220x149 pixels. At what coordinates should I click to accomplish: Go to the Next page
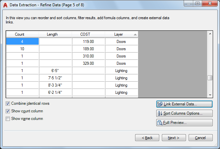[173, 138]
